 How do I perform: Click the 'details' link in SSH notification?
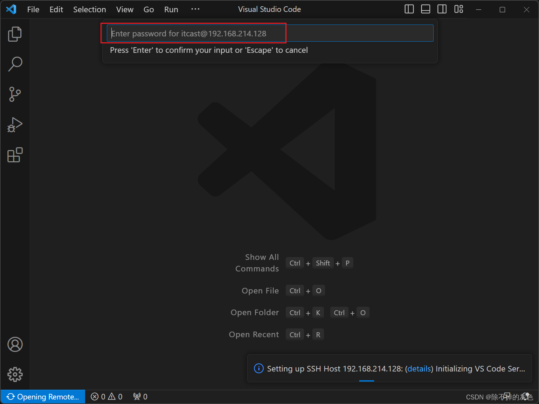pyautogui.click(x=419, y=368)
